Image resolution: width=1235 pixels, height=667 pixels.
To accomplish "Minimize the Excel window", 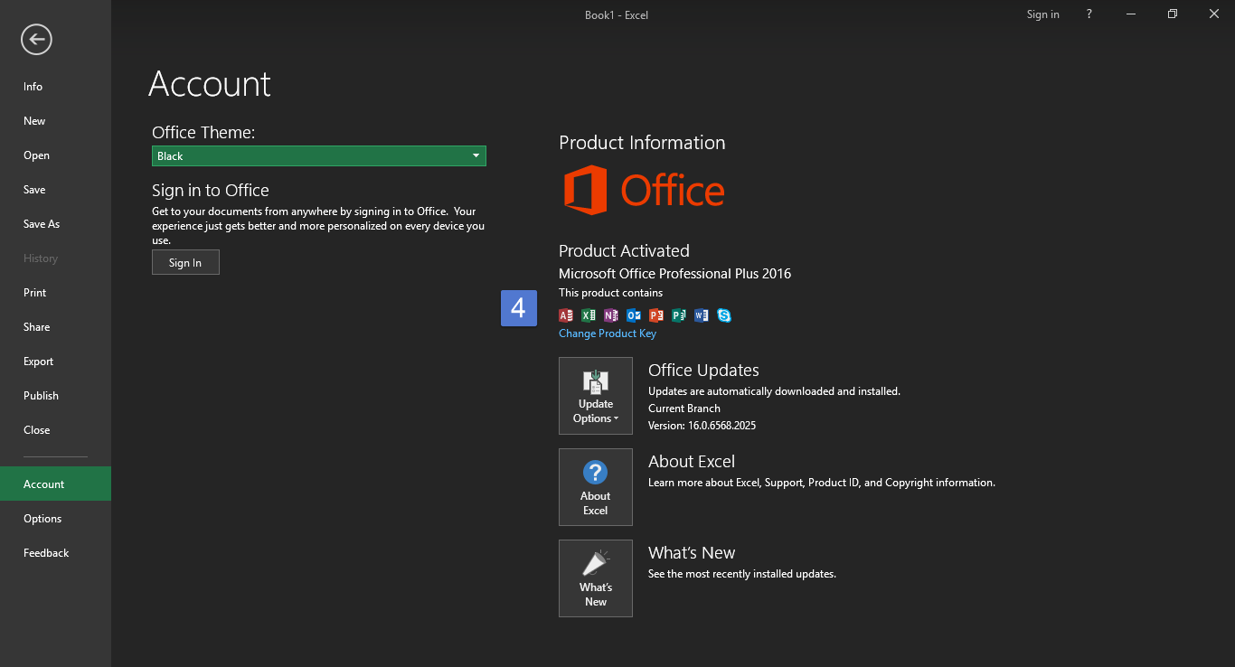I will click(x=1131, y=14).
